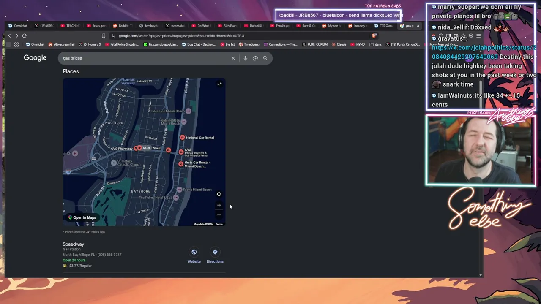Bookmark this page with the bookmark icon
The width and height of the screenshot is (541, 304).
[x=103, y=36]
